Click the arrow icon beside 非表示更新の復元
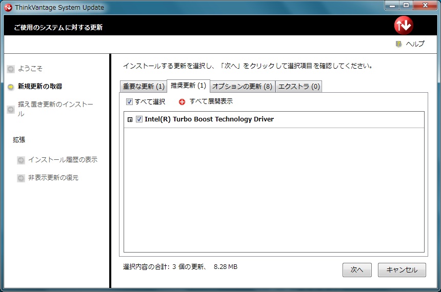441x292 pixels. (x=21, y=178)
